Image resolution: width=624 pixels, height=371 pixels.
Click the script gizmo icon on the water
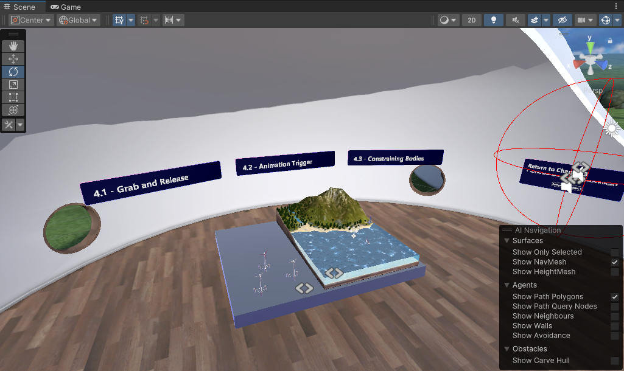[x=334, y=273]
